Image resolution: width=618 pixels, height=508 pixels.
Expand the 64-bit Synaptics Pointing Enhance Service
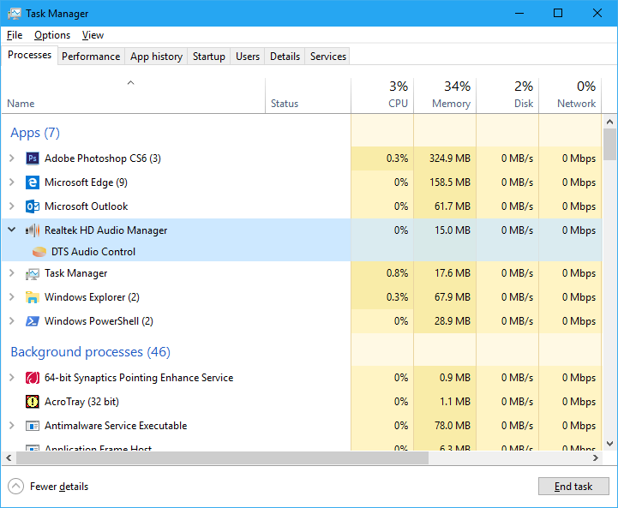click(x=12, y=378)
